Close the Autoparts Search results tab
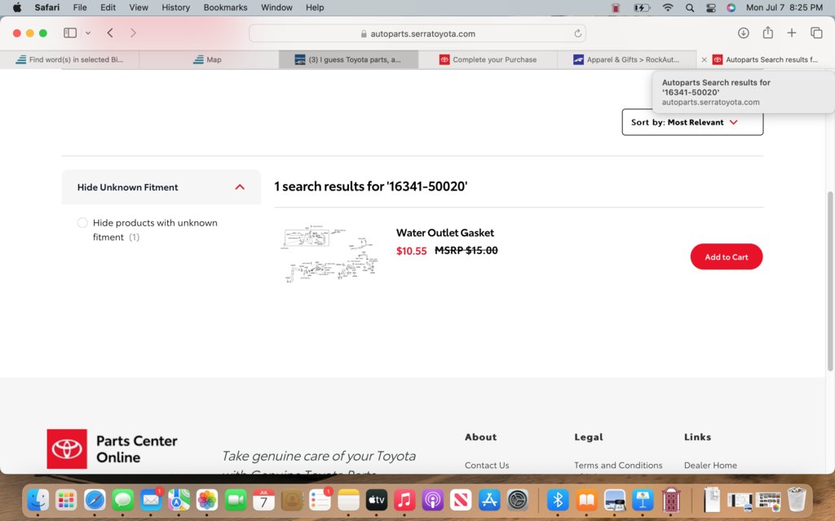This screenshot has width=835, height=521. click(x=704, y=59)
